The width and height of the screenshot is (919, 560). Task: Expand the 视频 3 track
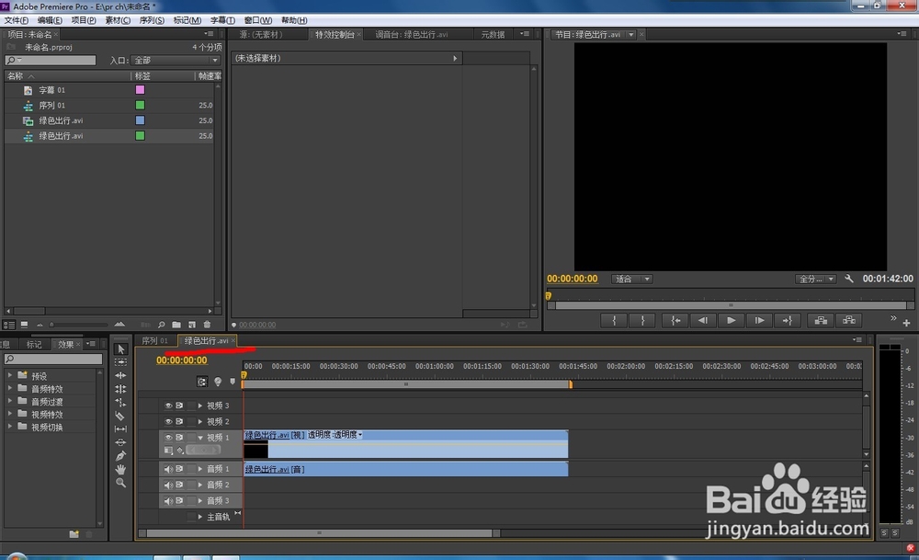coord(200,406)
